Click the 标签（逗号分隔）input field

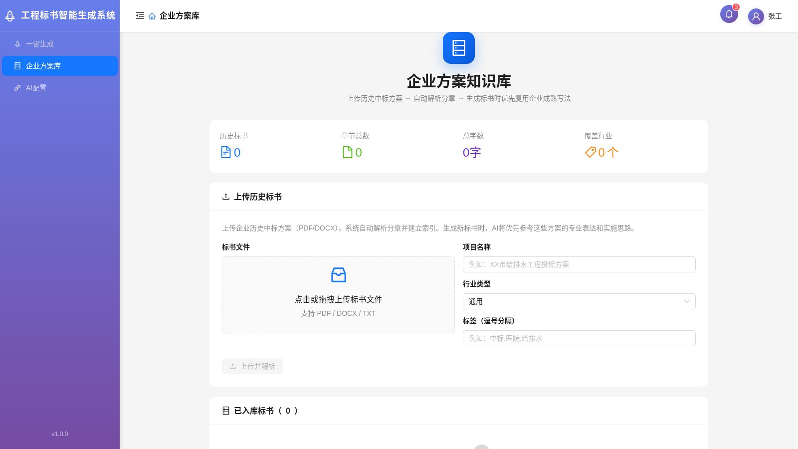[579, 338]
